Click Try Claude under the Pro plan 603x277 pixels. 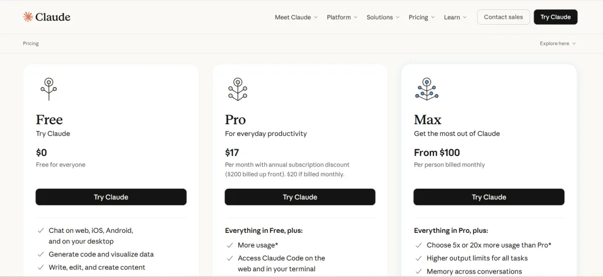pyautogui.click(x=300, y=197)
